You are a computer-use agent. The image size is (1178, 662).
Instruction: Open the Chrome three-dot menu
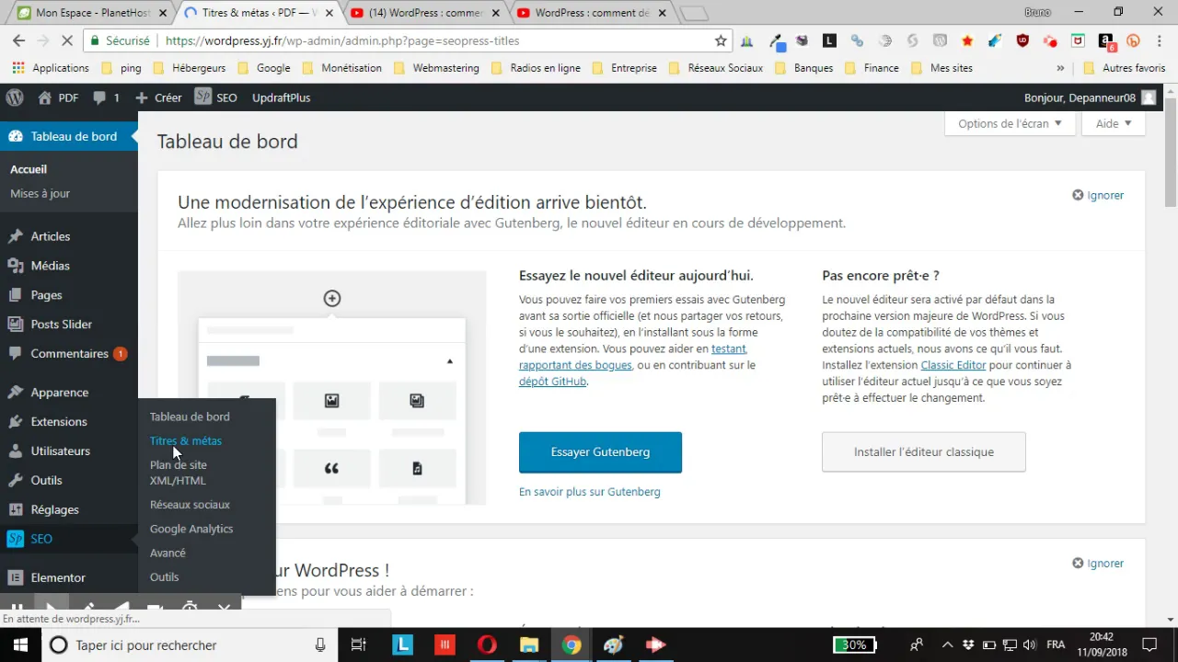(x=1161, y=40)
